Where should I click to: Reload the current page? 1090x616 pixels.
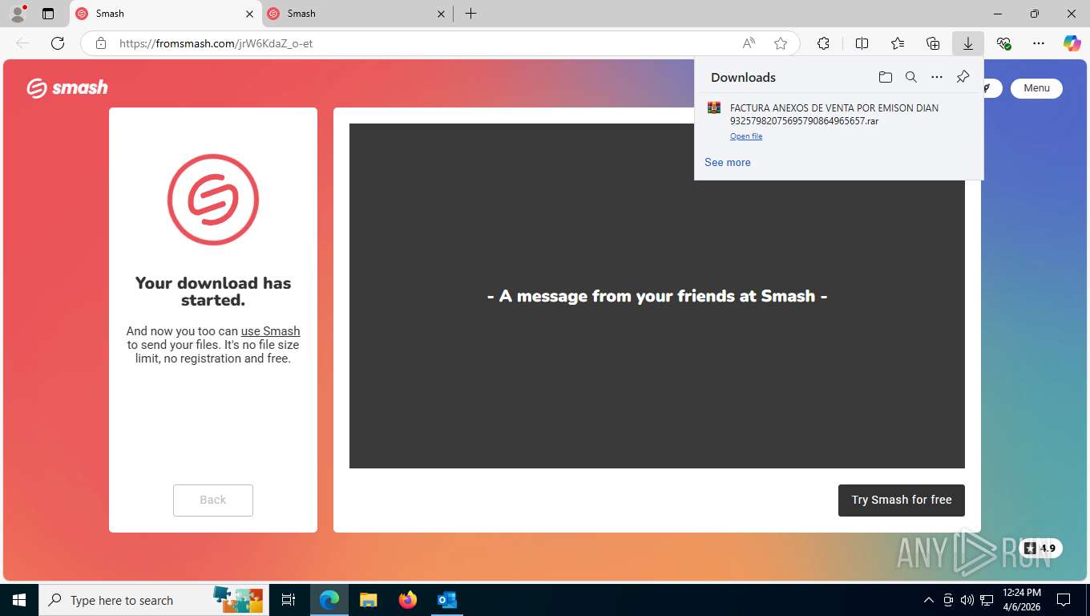pos(58,43)
